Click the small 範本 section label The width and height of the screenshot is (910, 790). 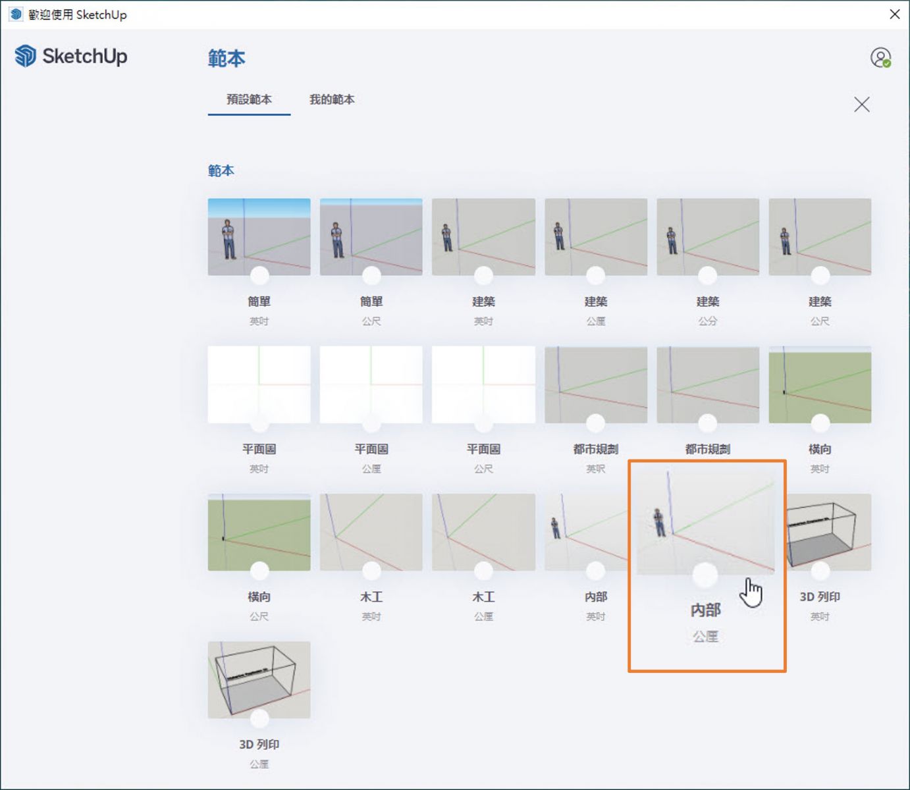221,171
